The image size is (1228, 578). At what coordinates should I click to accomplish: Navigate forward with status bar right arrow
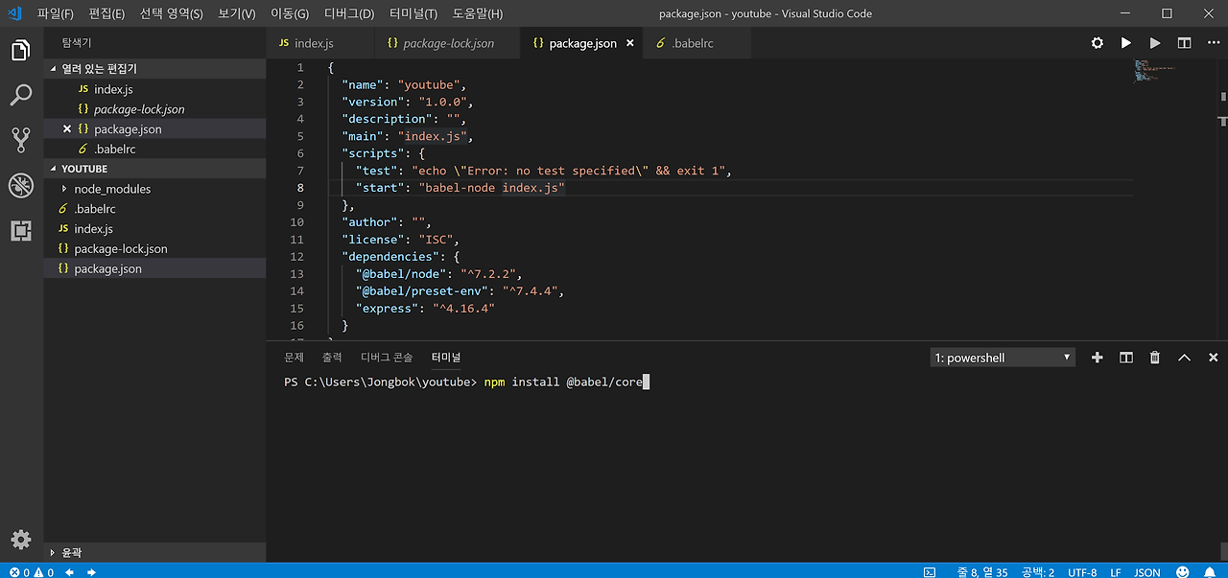[91, 572]
